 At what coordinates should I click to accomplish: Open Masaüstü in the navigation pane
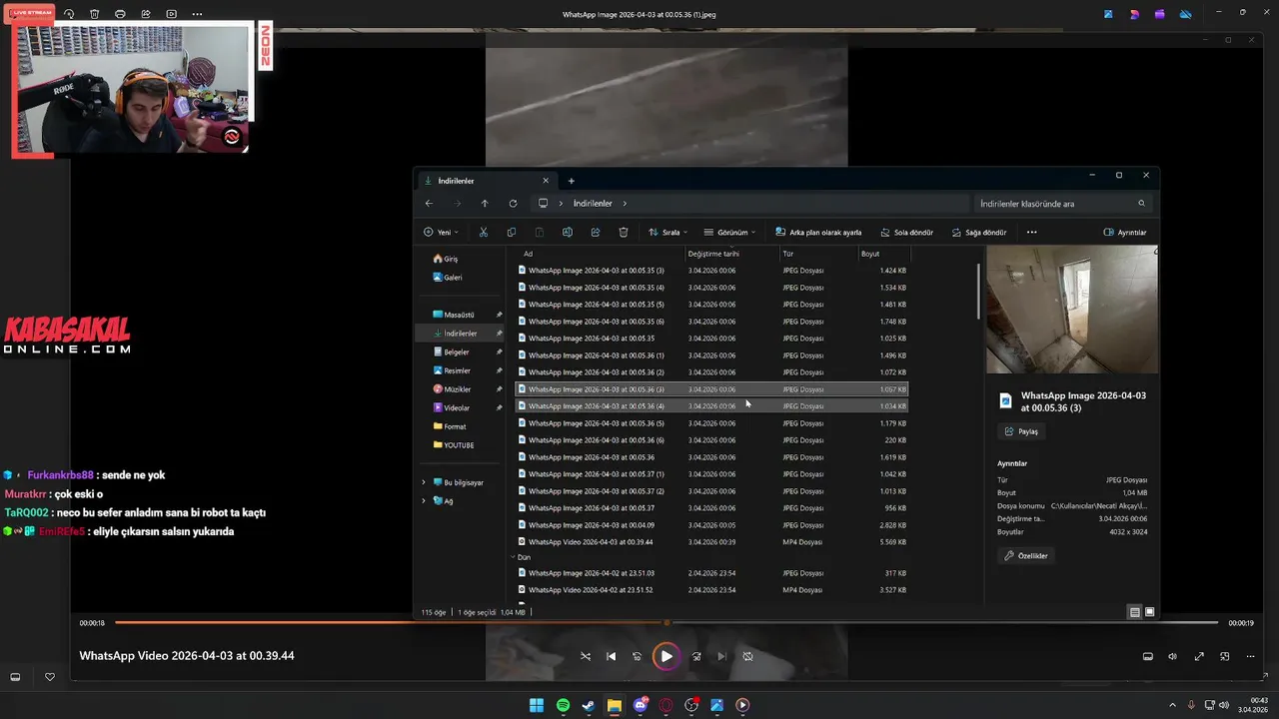(455, 315)
